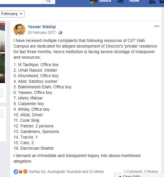
Task: Go to Home in the top bar
Action: (134, 1)
